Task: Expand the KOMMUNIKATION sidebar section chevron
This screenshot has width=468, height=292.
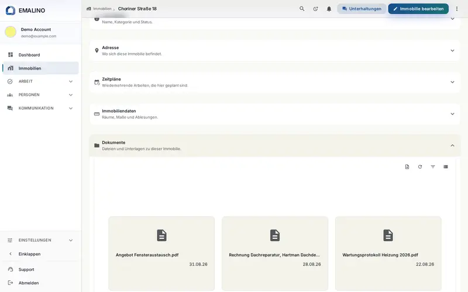Action: (71, 108)
